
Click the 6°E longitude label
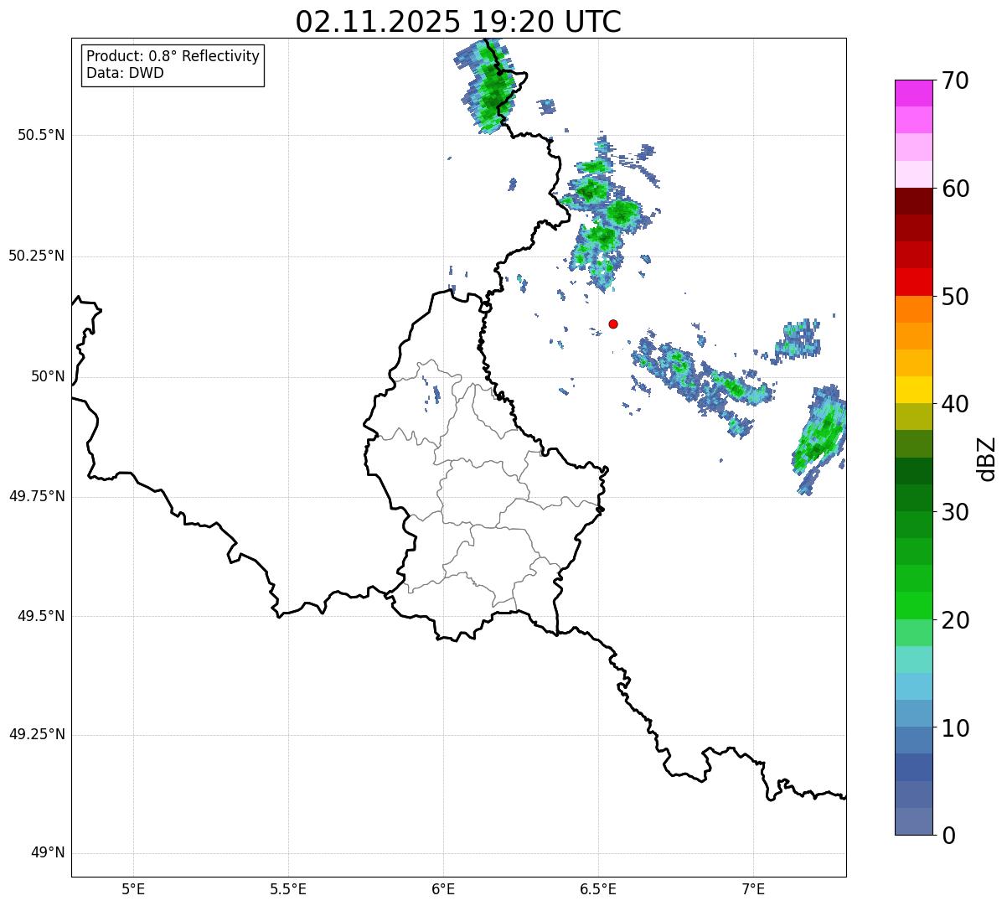(x=443, y=888)
